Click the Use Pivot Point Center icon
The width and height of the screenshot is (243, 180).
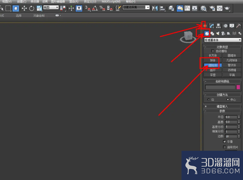click(x=63, y=8)
